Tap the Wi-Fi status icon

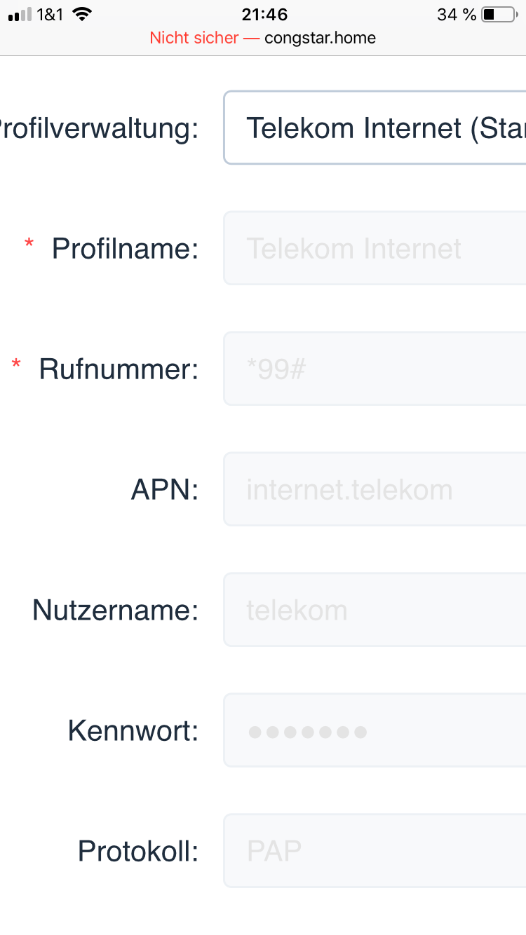click(82, 14)
